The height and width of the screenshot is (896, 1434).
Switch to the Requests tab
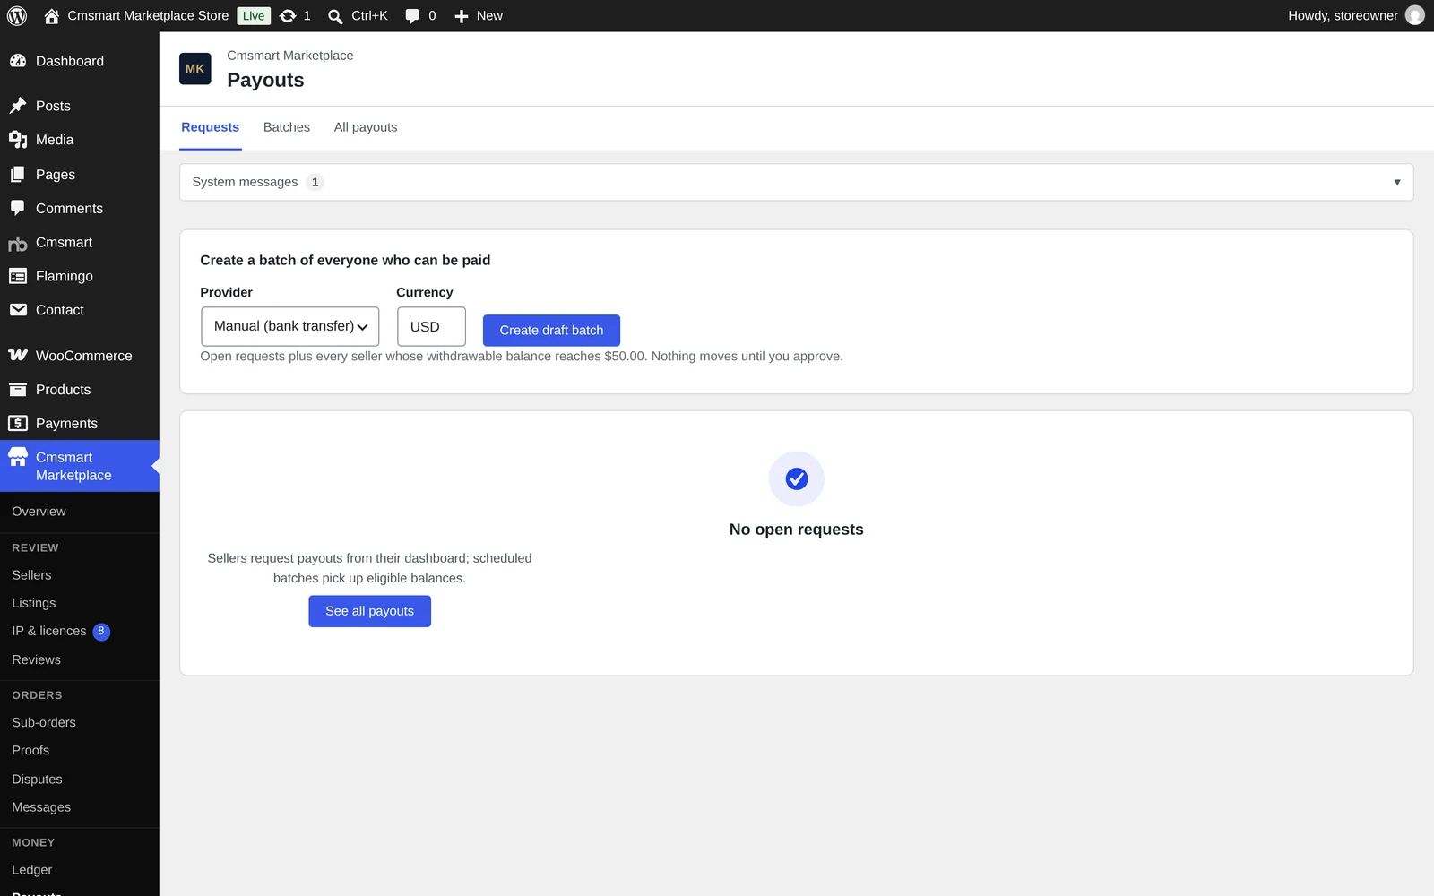tap(210, 127)
